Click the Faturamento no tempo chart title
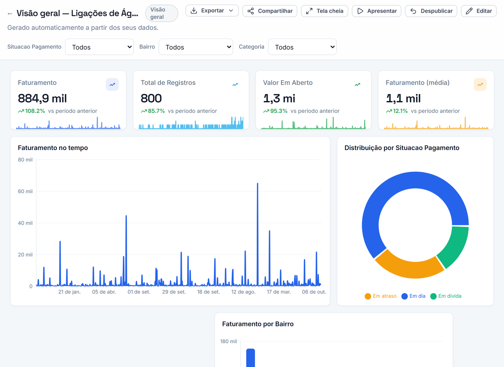The image size is (504, 367). click(x=53, y=148)
